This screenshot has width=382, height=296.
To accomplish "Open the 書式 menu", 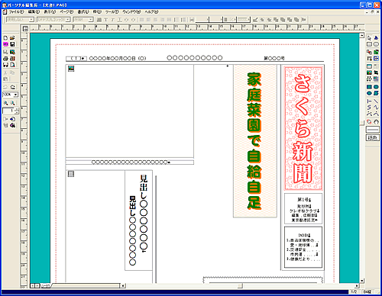I will coord(83,11).
